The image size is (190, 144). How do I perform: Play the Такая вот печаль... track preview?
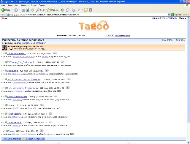click(x=55, y=53)
